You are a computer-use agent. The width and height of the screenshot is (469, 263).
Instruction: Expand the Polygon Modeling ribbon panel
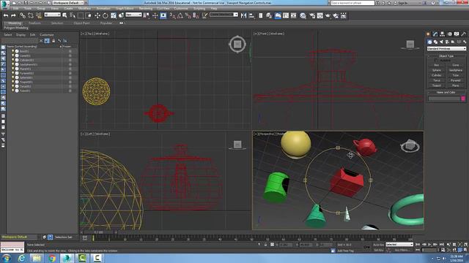16,28
